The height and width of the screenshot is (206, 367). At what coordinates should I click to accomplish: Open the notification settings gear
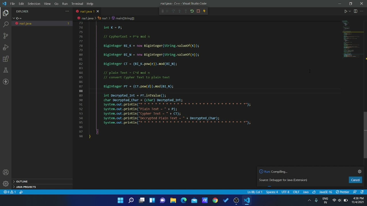tap(360, 172)
